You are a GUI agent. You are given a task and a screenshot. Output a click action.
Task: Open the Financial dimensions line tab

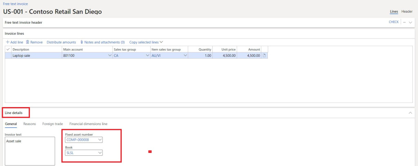(x=88, y=124)
